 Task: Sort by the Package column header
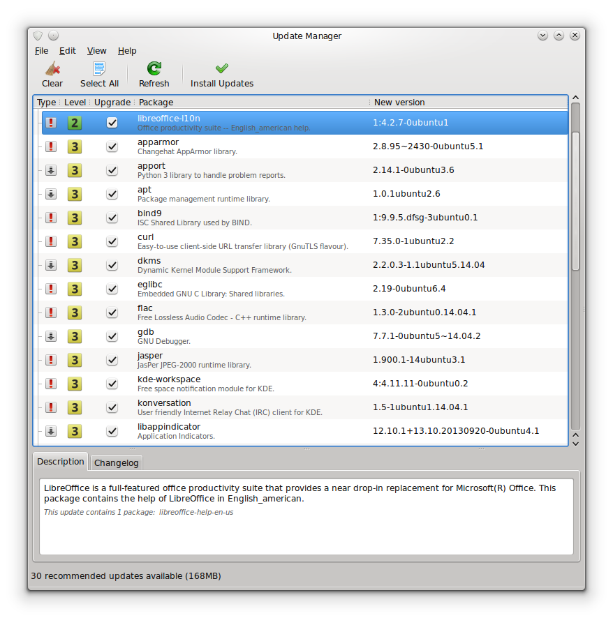coord(251,102)
